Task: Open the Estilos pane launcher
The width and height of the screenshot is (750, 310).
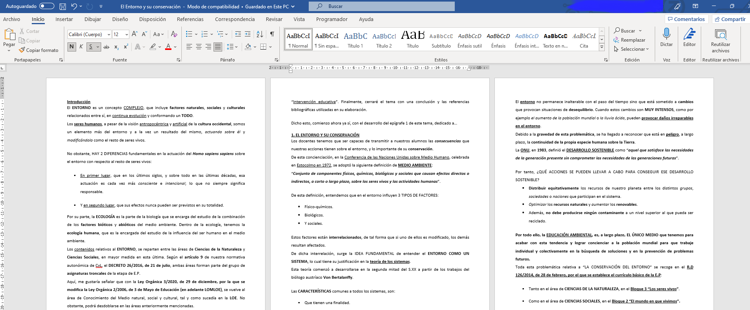Action: tap(606, 60)
